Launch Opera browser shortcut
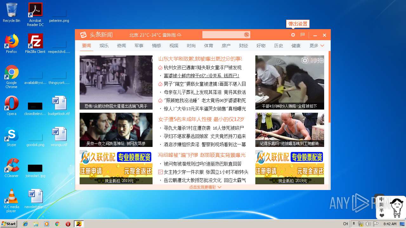This screenshot has width=406, height=228. [x=11, y=103]
